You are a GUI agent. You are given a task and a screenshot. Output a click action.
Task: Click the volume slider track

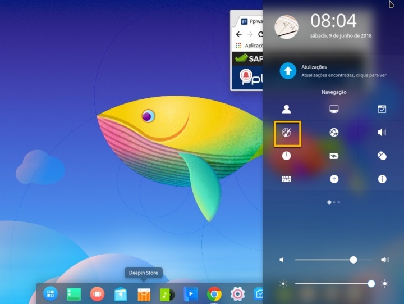325,260
